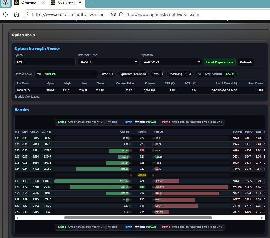Click the Call OI column header

click(34, 132)
